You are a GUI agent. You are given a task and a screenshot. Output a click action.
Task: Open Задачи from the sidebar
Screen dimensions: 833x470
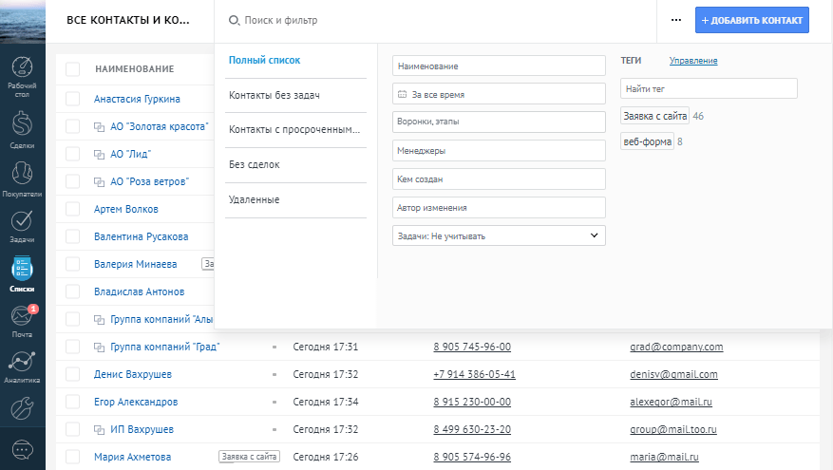point(23,227)
